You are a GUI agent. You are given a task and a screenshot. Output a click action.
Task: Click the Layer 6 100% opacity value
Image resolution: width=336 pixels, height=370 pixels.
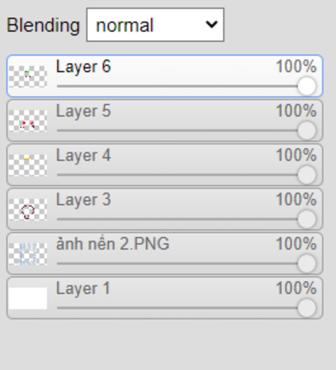[296, 67]
